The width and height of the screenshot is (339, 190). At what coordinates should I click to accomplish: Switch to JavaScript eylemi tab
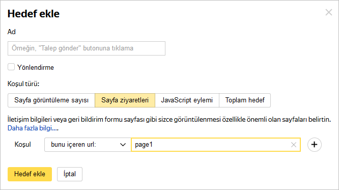click(x=187, y=100)
